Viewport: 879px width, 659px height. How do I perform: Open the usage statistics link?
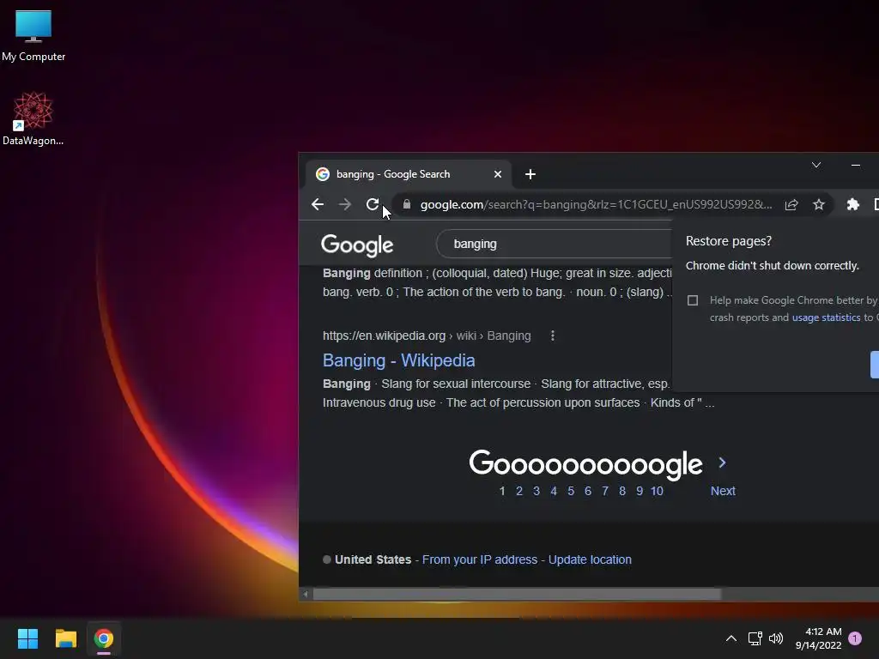tap(826, 317)
